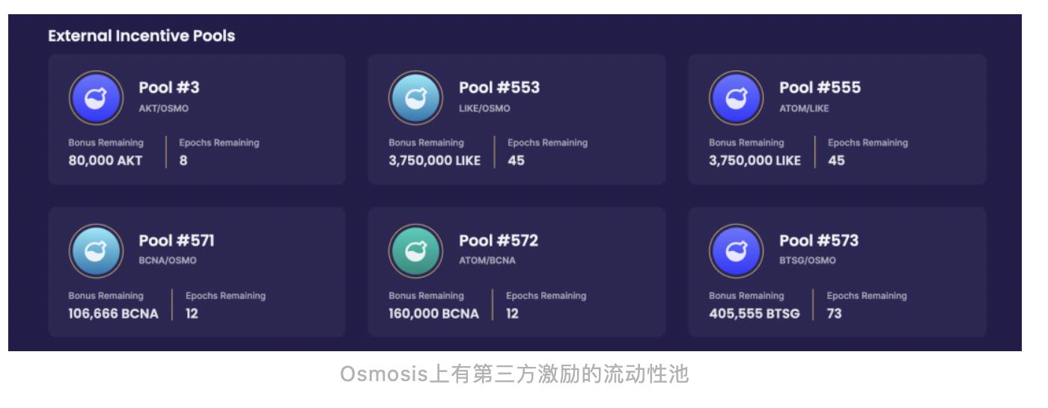Screen dimensions: 1048x408
Task: Click the Pool #572 green flask icon
Action: pos(416,251)
